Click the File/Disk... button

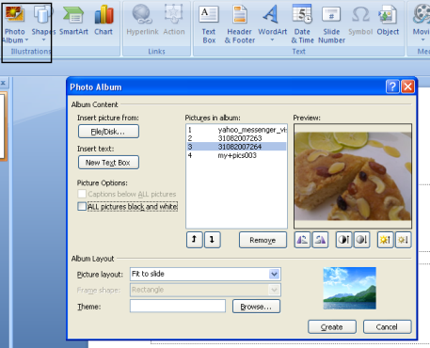(108, 132)
